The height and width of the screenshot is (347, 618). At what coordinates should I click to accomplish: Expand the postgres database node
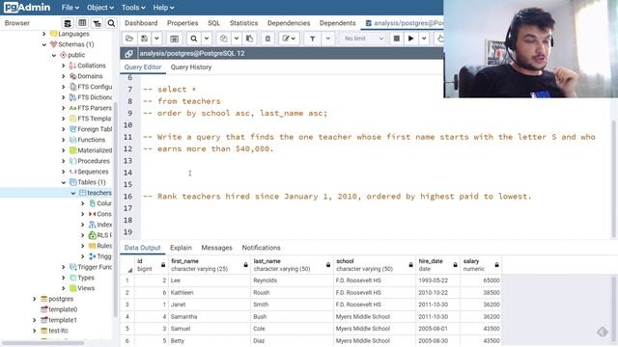[35, 299]
